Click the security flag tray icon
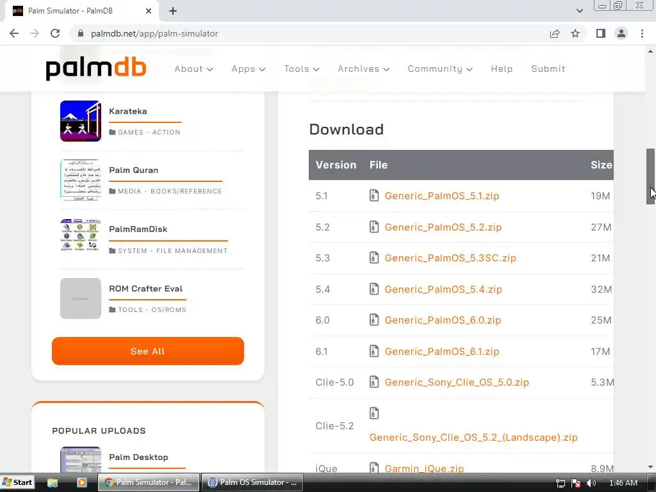656x492 pixels. pyautogui.click(x=576, y=483)
